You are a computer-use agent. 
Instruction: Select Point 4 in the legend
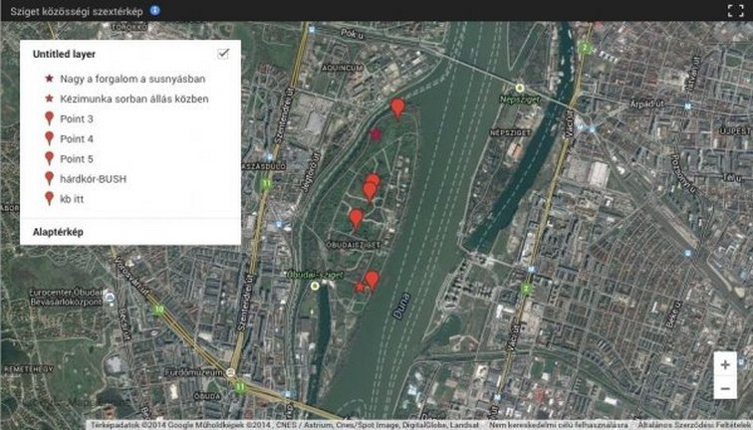click(76, 139)
